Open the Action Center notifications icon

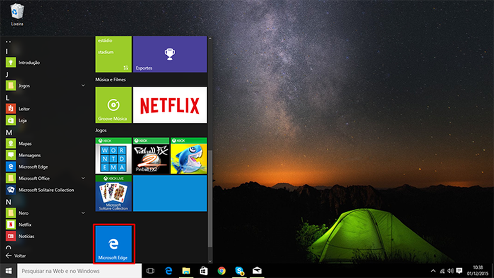point(459,271)
